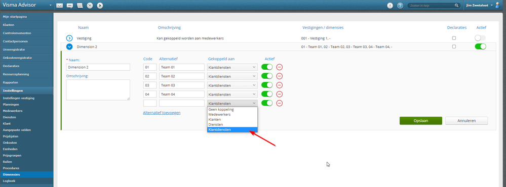Expand the Vestiging row chevron
This screenshot has height=187, width=506.
tap(69, 38)
